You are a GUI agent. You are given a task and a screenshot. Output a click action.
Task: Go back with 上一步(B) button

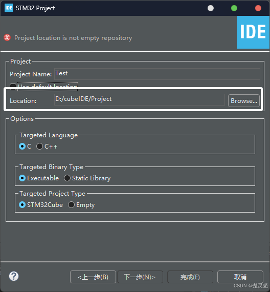coord(93,277)
